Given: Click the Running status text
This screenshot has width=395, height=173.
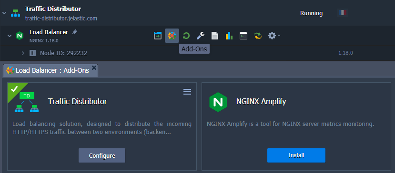Looking at the screenshot, I should (x=311, y=13).
